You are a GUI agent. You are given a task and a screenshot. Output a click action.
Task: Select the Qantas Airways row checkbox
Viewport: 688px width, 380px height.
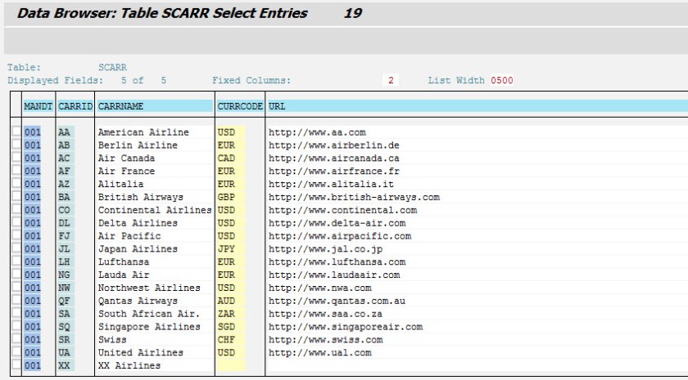click(16, 301)
